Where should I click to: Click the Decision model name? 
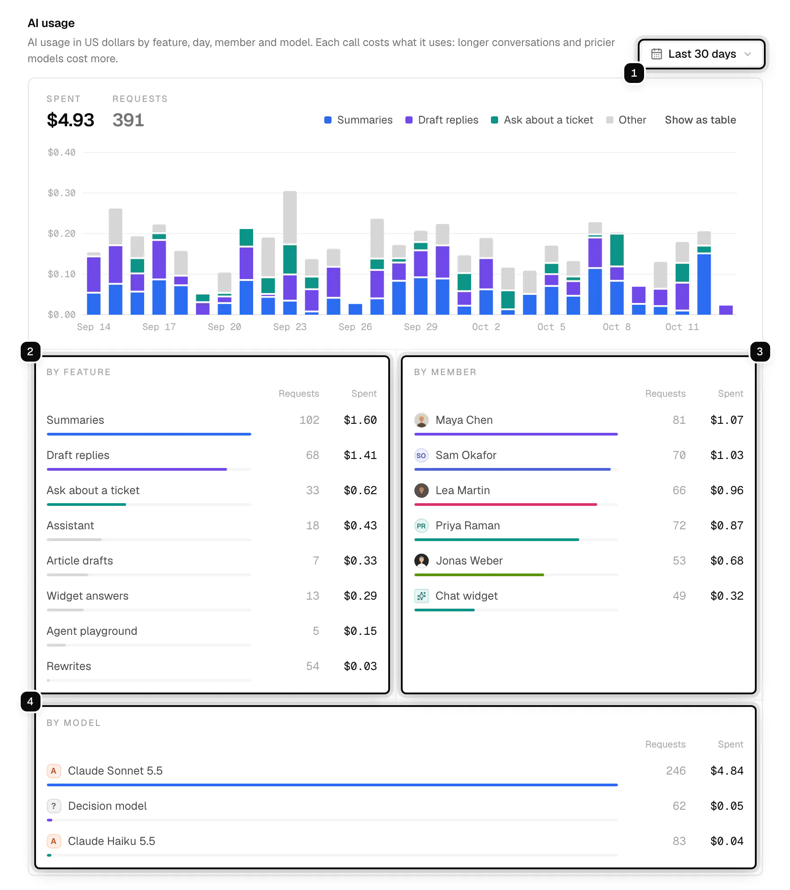pos(107,806)
